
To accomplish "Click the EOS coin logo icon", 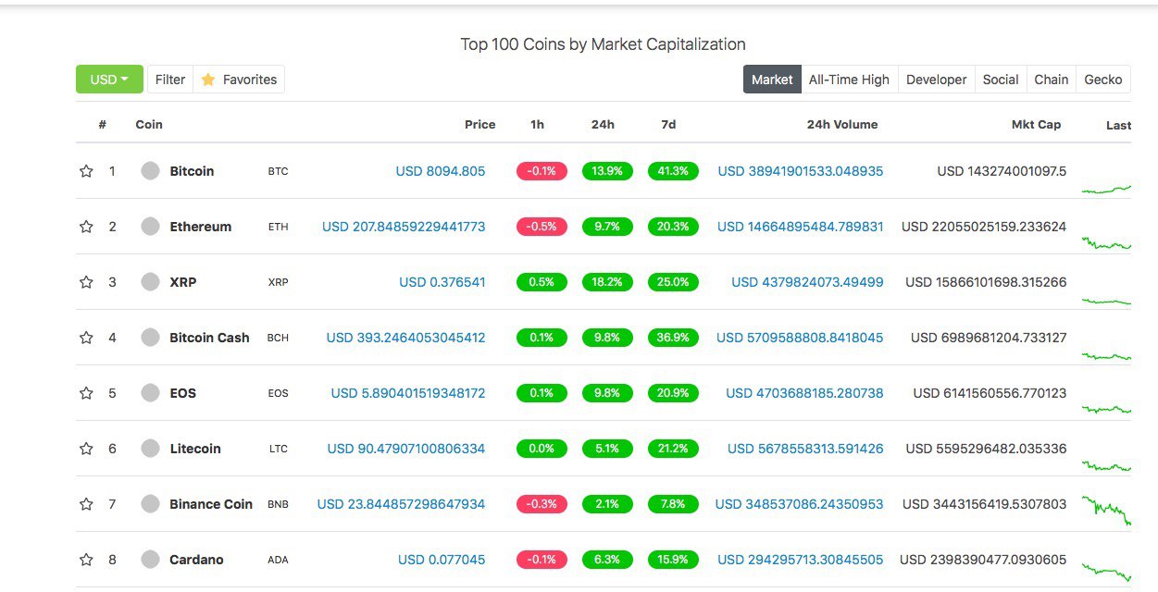I will click(150, 393).
